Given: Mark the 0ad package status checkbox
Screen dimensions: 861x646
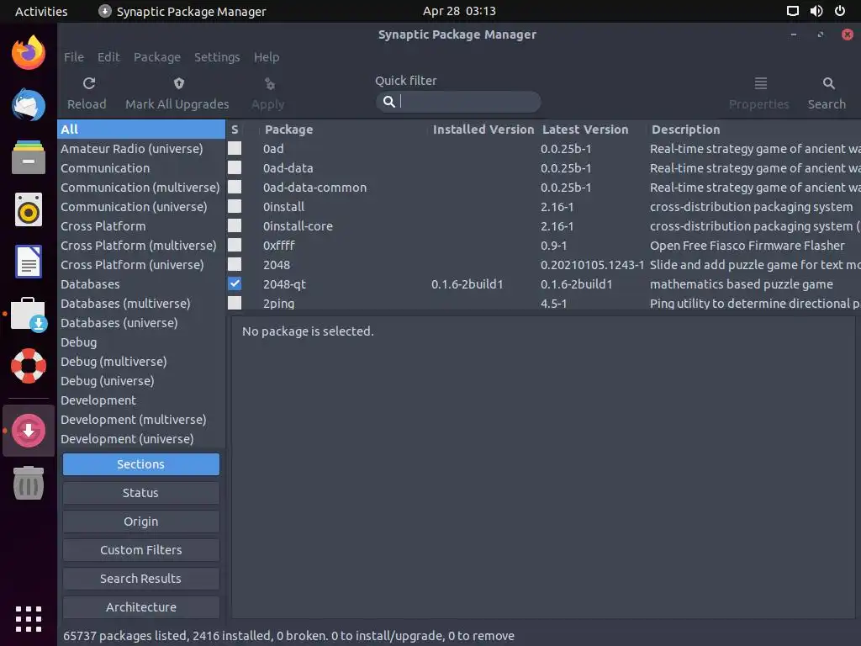Looking at the screenshot, I should [x=235, y=148].
